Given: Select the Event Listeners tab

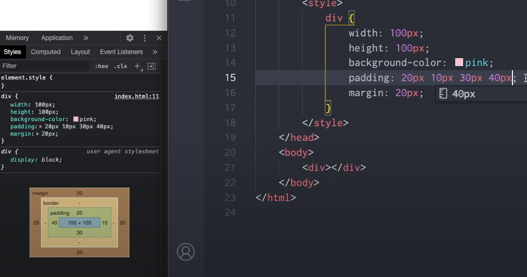Looking at the screenshot, I should point(121,52).
